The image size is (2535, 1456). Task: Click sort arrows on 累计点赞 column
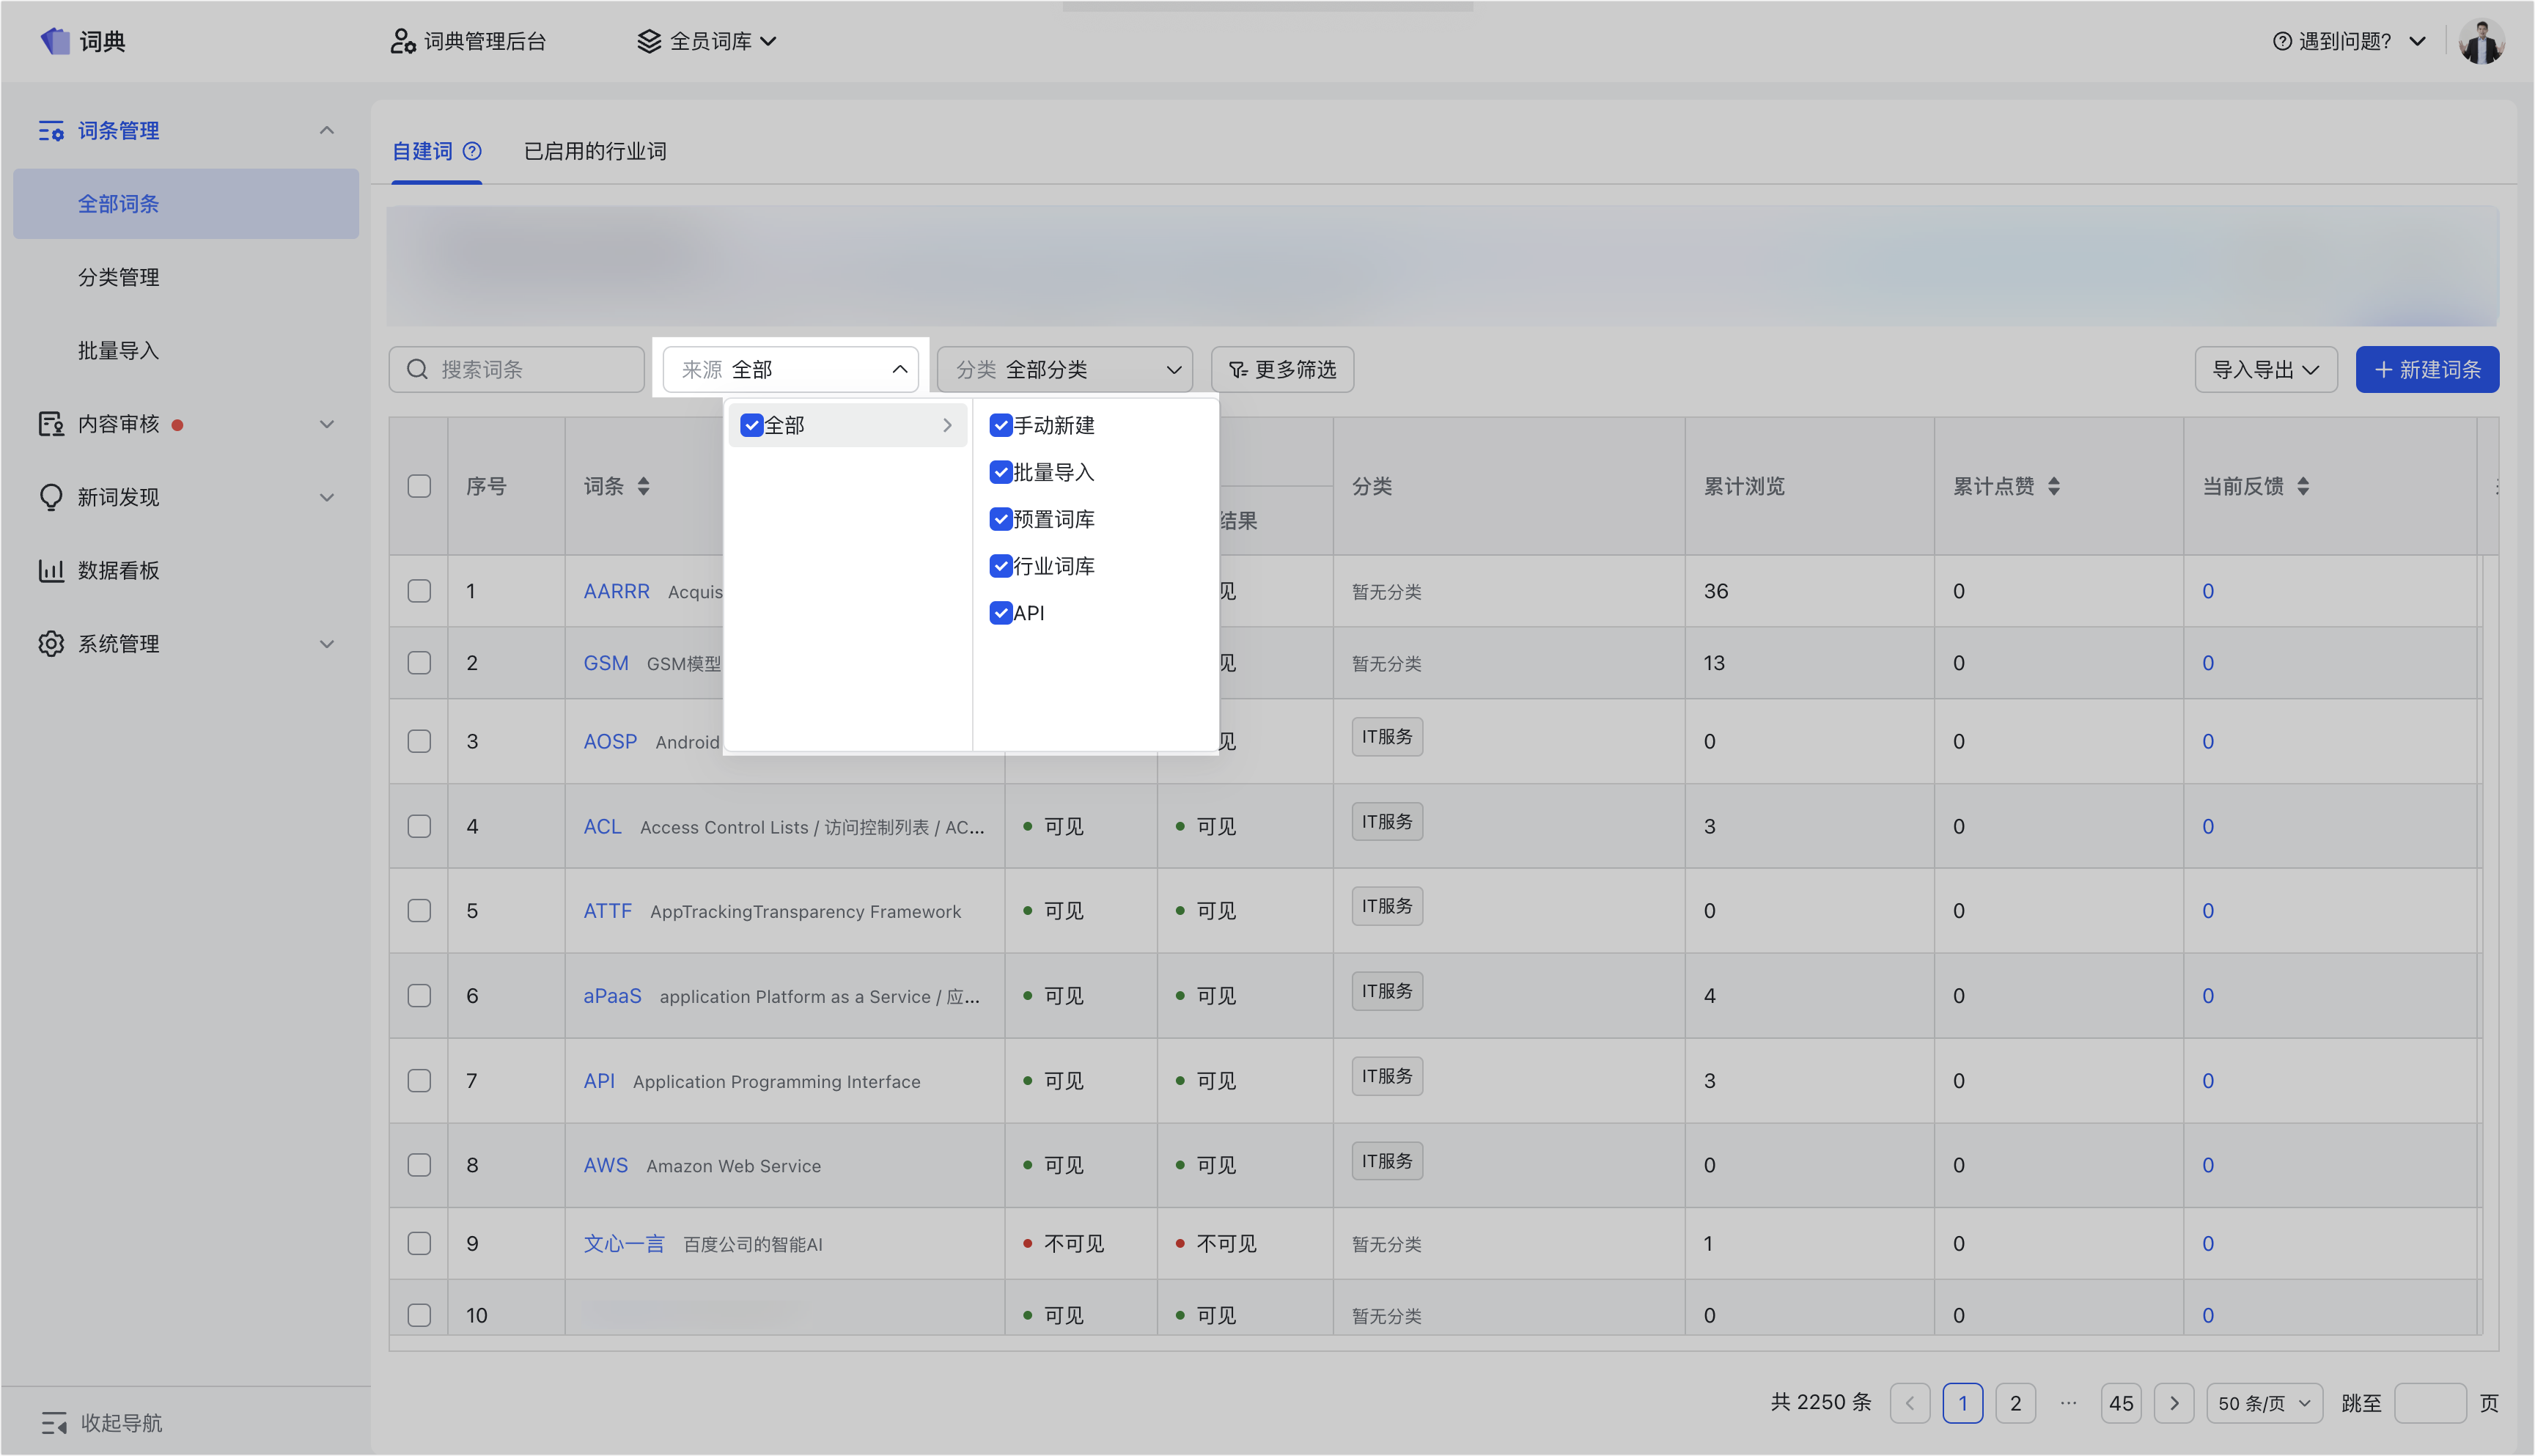[2053, 486]
